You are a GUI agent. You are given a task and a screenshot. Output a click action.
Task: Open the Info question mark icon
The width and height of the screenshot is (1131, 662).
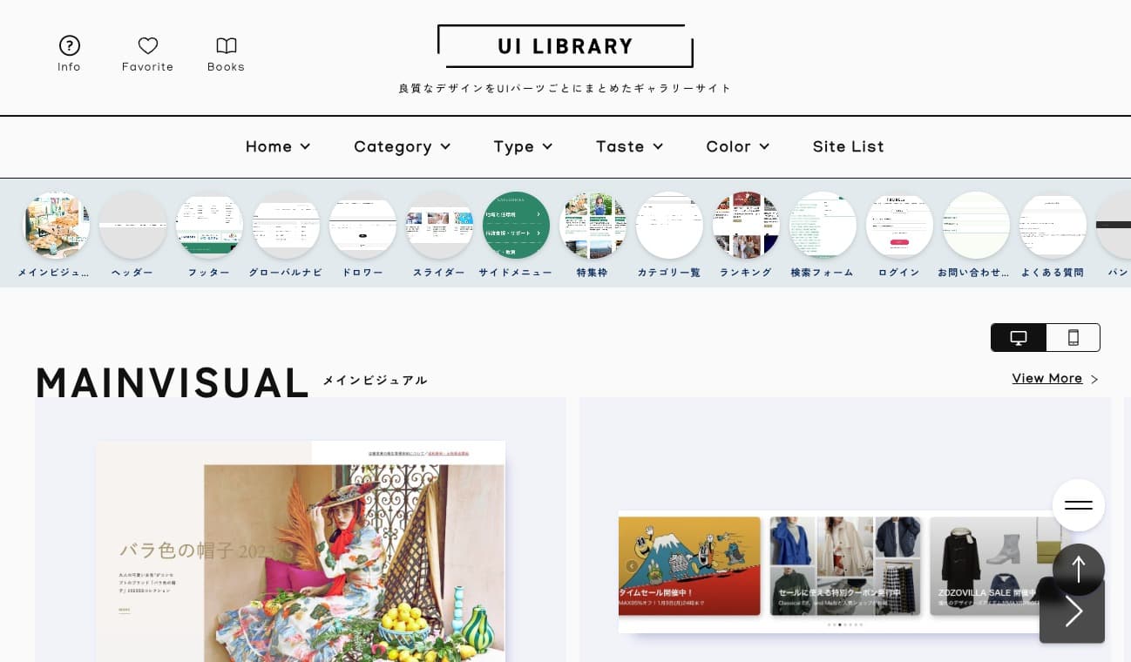(x=70, y=45)
